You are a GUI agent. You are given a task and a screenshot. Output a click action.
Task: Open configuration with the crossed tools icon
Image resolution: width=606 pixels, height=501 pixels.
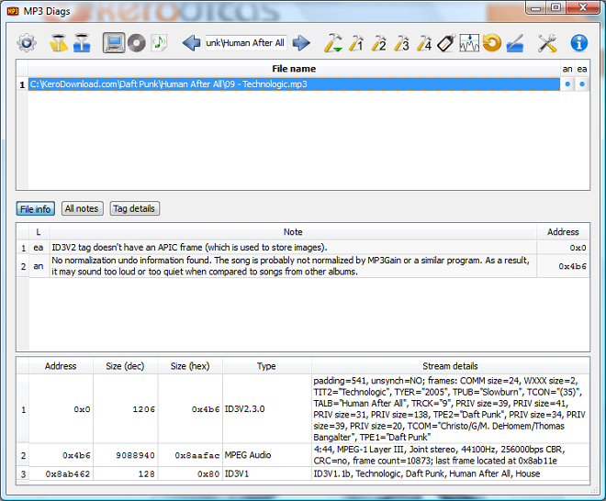(547, 43)
